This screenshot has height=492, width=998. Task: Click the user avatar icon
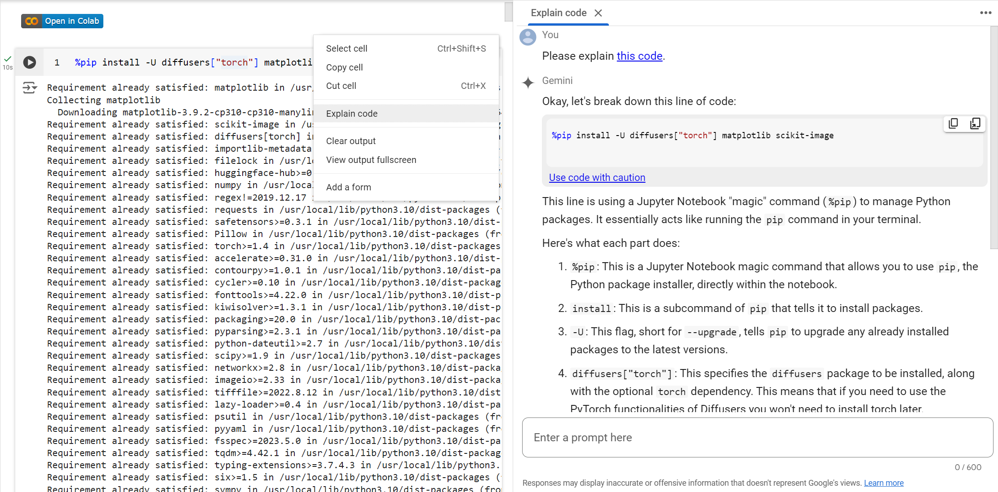528,37
